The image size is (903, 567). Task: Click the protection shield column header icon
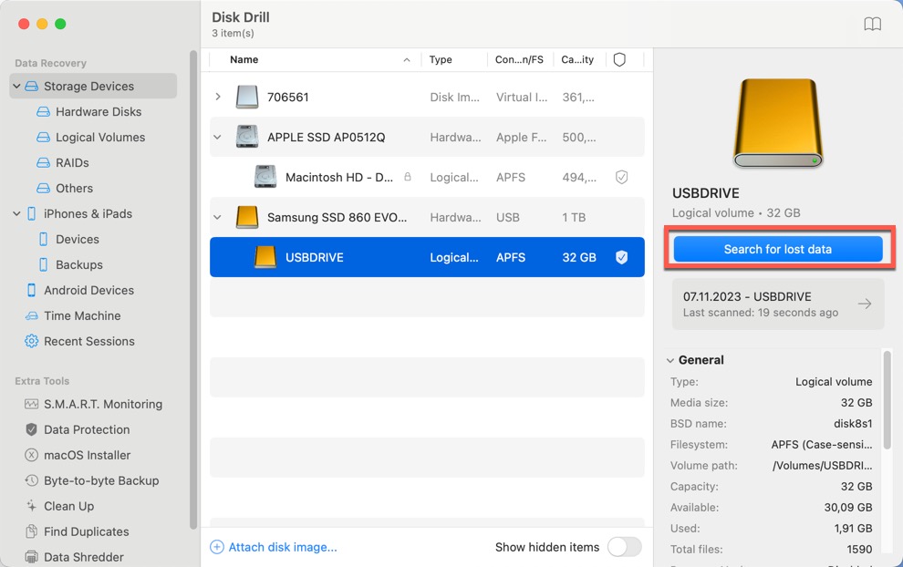[x=619, y=60]
